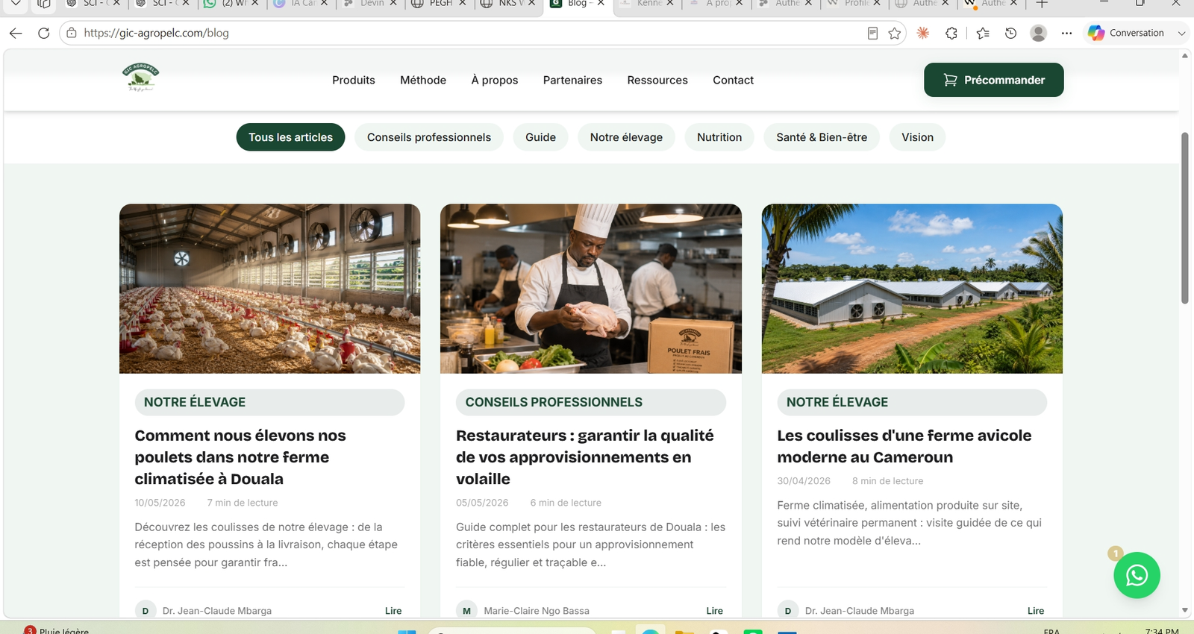
Task: Filter by Conseils professionnels
Action: tap(429, 137)
